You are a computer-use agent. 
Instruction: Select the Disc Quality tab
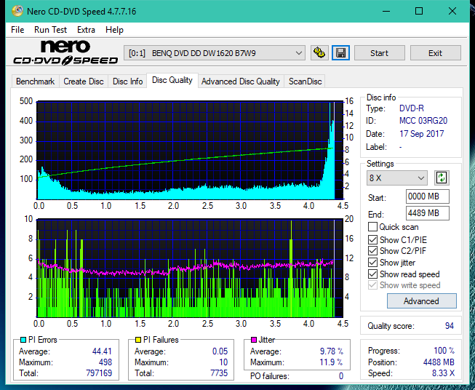(x=172, y=80)
